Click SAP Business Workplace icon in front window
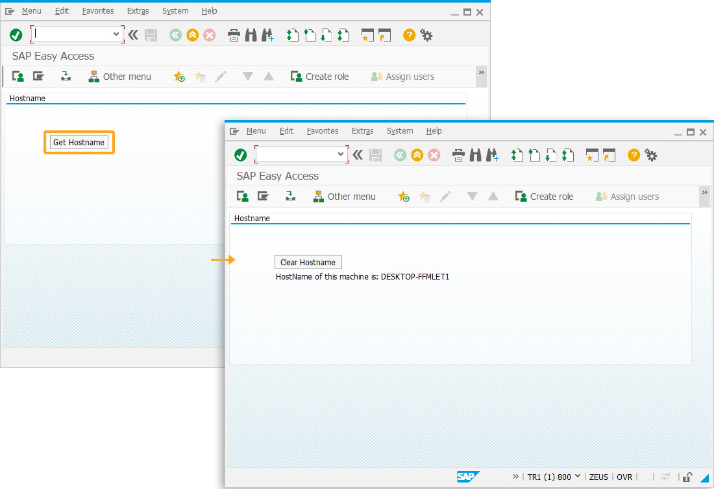 coord(290,196)
